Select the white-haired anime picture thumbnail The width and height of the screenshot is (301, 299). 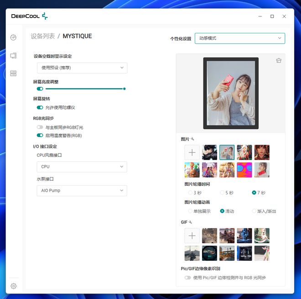click(244, 152)
